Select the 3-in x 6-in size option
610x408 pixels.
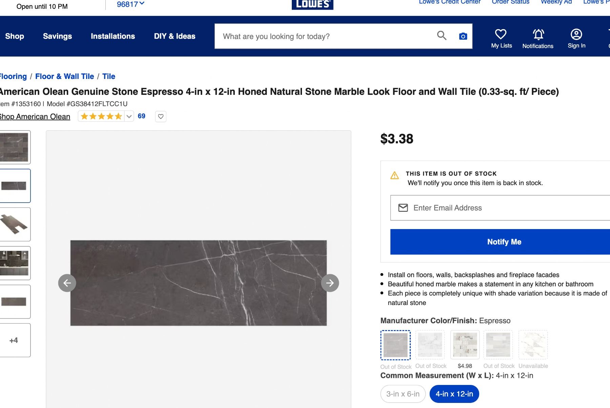[403, 394]
